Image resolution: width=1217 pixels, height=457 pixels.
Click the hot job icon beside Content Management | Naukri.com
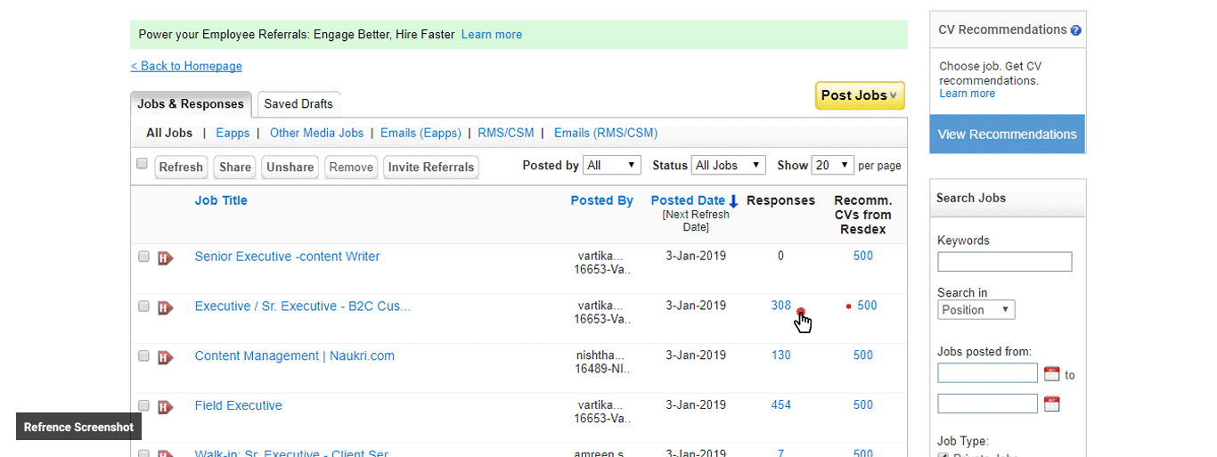[165, 357]
